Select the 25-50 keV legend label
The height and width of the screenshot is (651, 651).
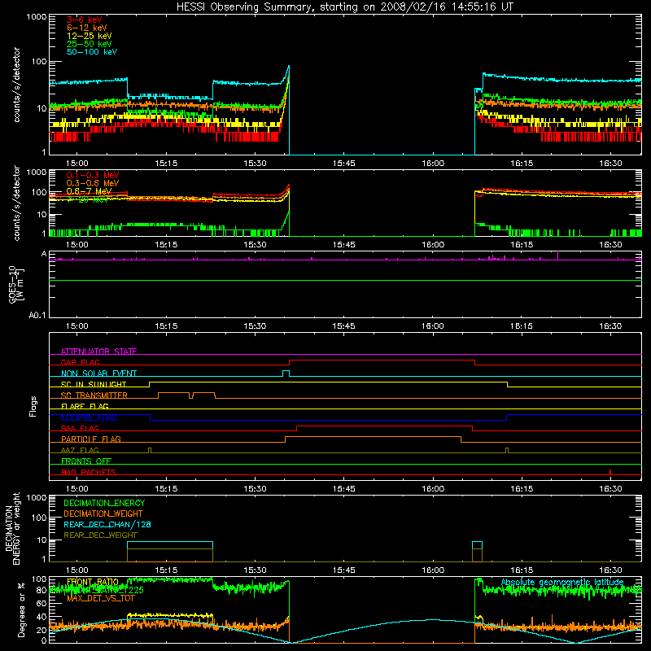89,44
